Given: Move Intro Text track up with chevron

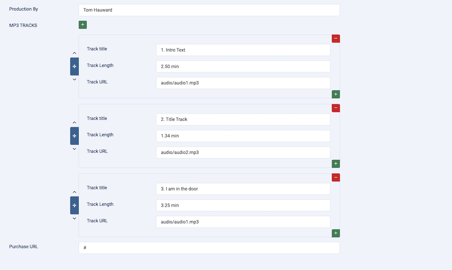Looking at the screenshot, I should (75, 53).
